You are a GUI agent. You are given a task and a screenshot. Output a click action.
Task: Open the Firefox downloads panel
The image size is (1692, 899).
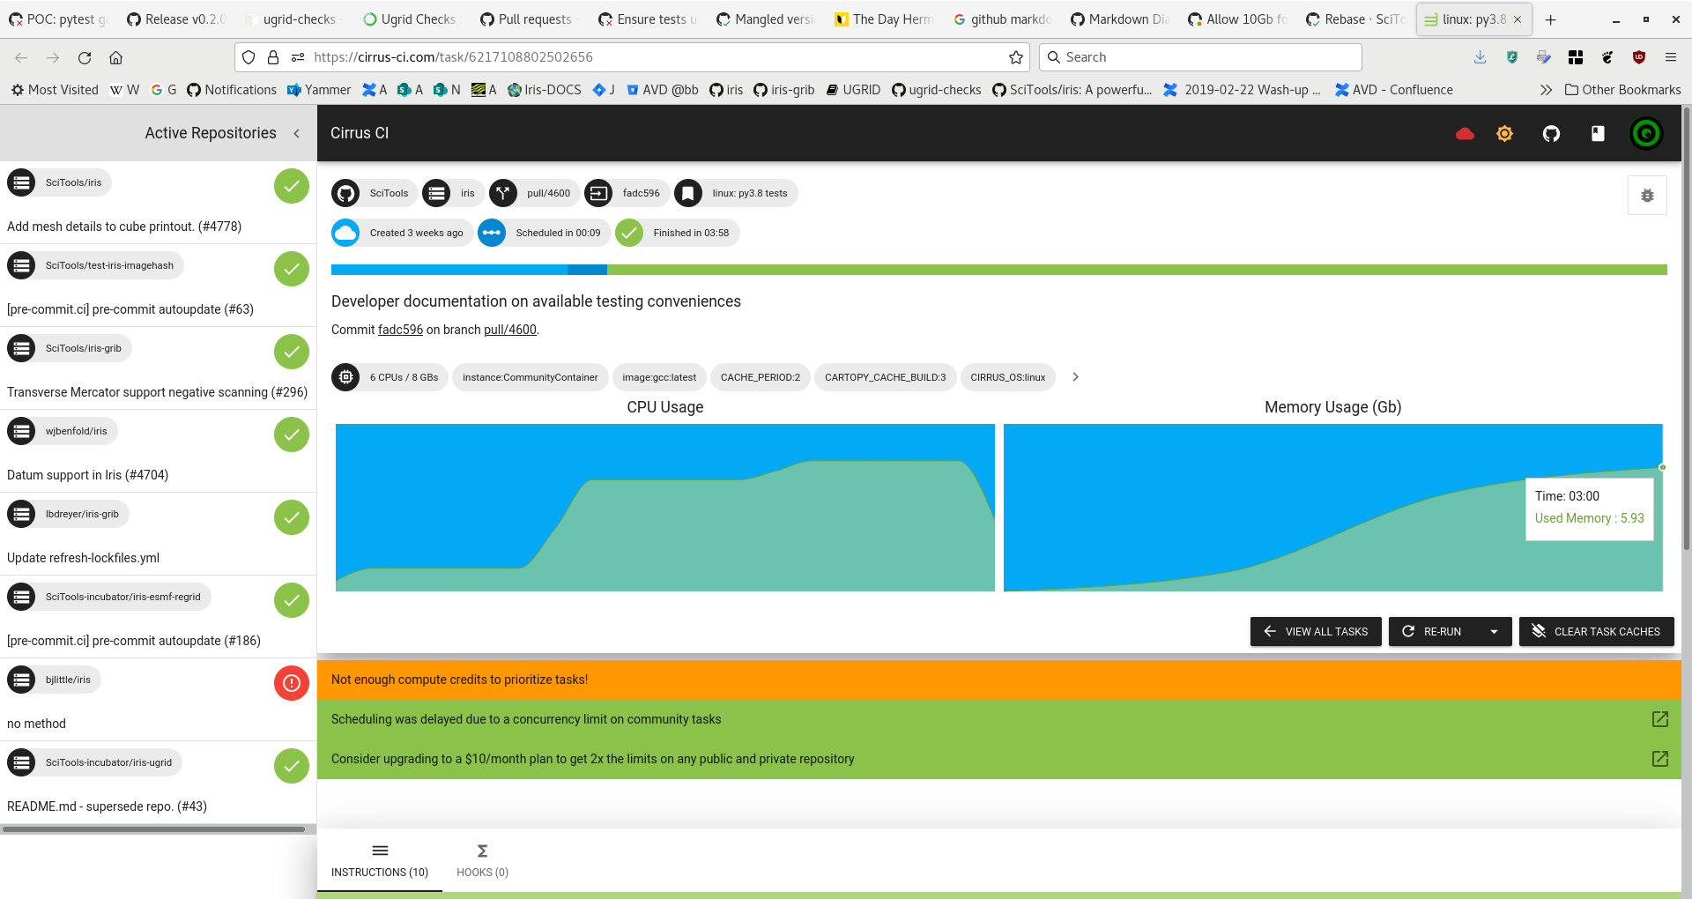(1480, 57)
